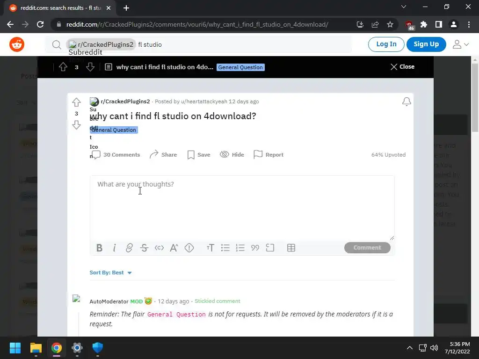
Task: Upvote the post beside the title
Action: (76, 102)
